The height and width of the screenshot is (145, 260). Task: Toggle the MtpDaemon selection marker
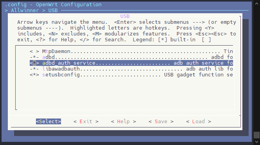coord(34,51)
